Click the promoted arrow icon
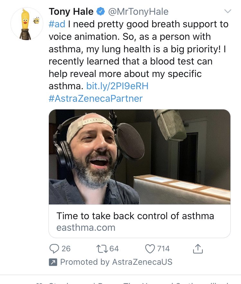Viewport: 241px width, 284px height. 53,262
